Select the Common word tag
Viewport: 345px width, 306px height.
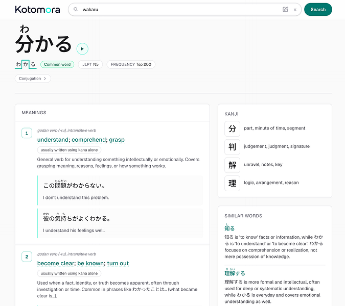coord(57,64)
